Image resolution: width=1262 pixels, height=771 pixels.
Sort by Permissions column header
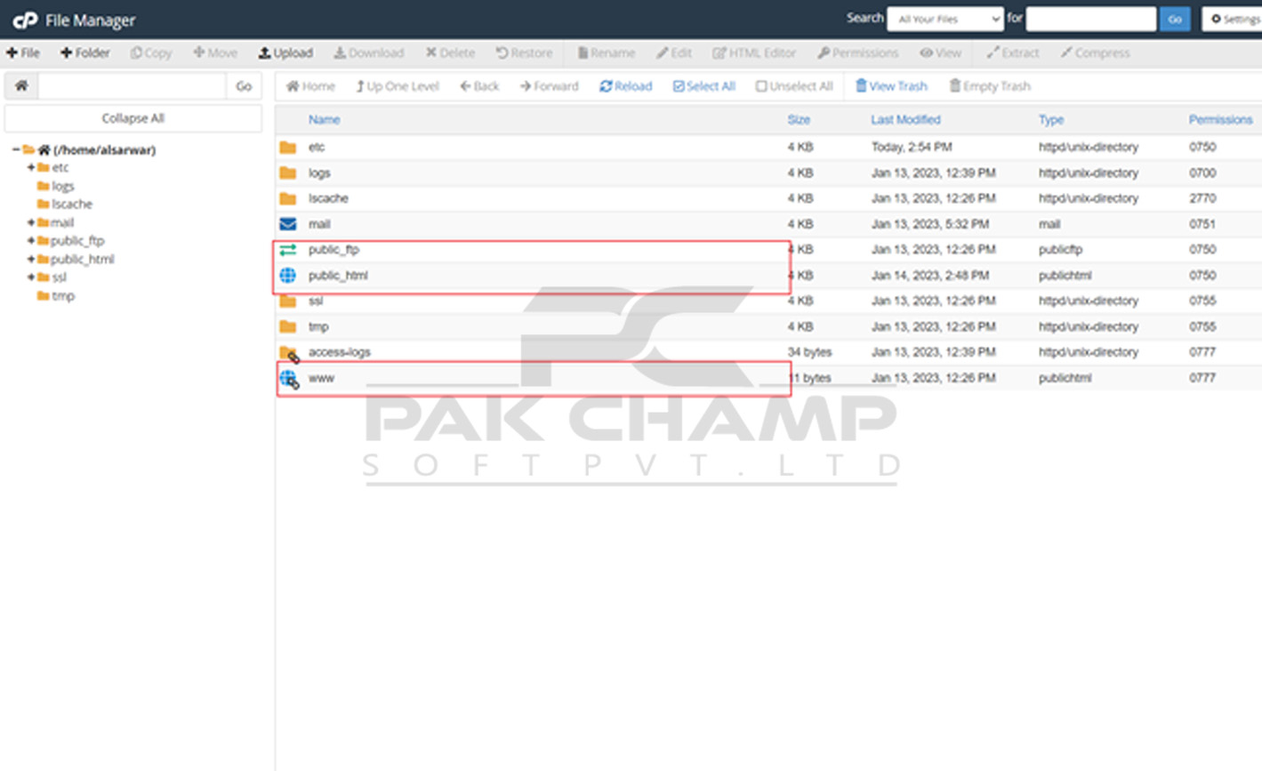tap(1220, 119)
